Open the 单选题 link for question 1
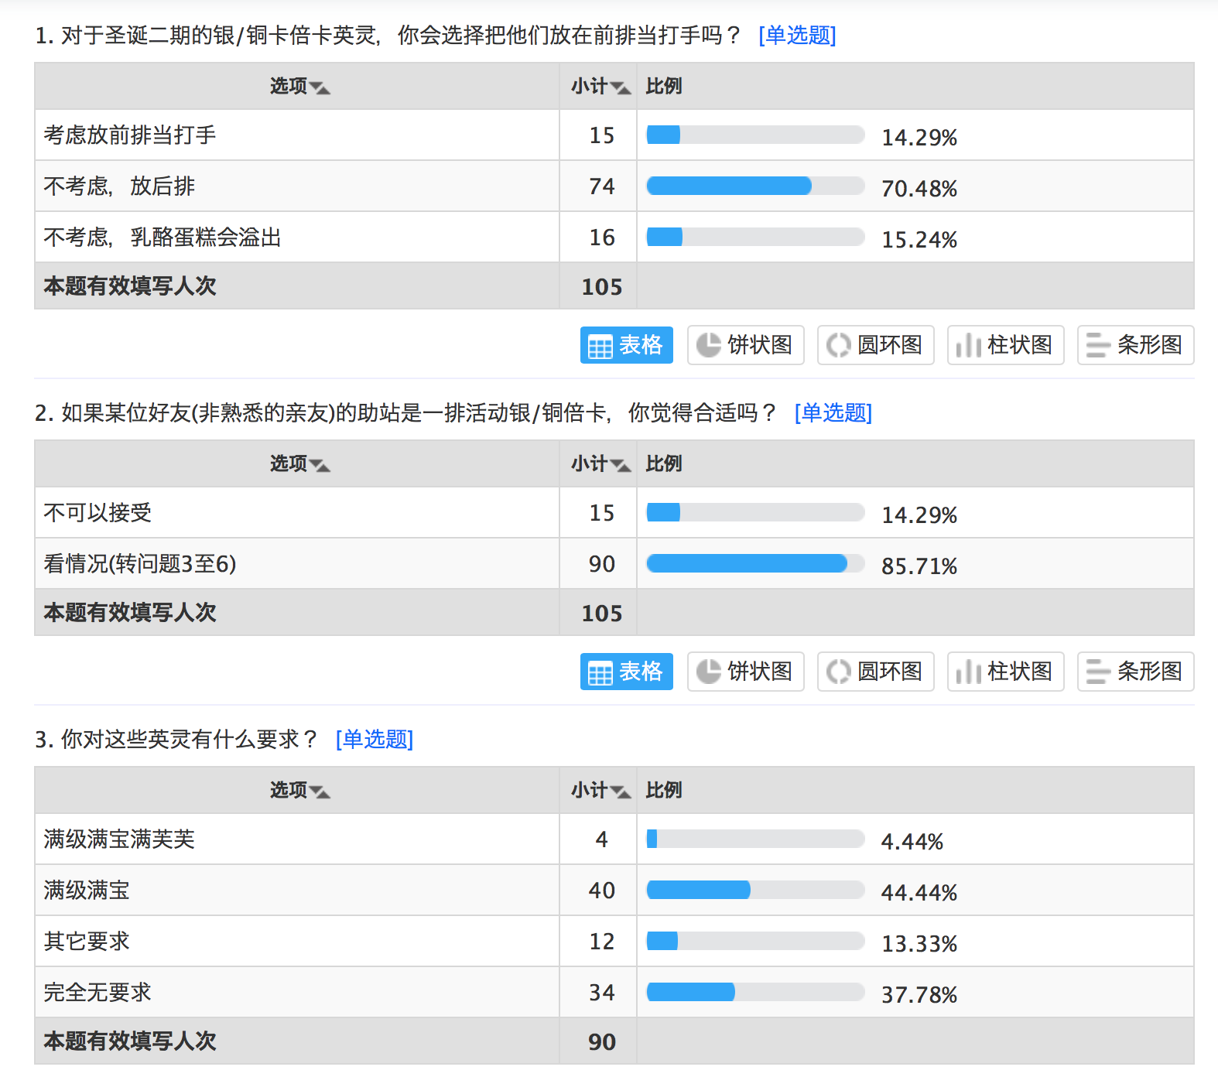Image resolution: width=1218 pixels, height=1077 pixels. [x=799, y=36]
